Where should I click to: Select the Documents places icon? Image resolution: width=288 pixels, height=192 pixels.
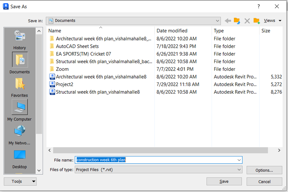(x=20, y=60)
